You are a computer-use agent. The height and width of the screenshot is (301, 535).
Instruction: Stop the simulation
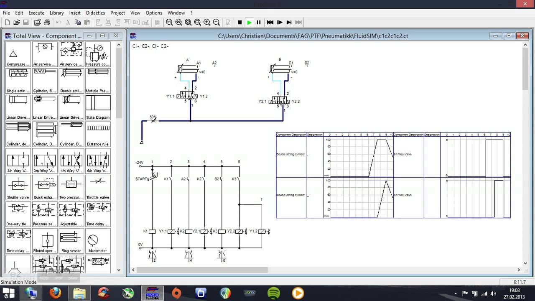(x=239, y=22)
